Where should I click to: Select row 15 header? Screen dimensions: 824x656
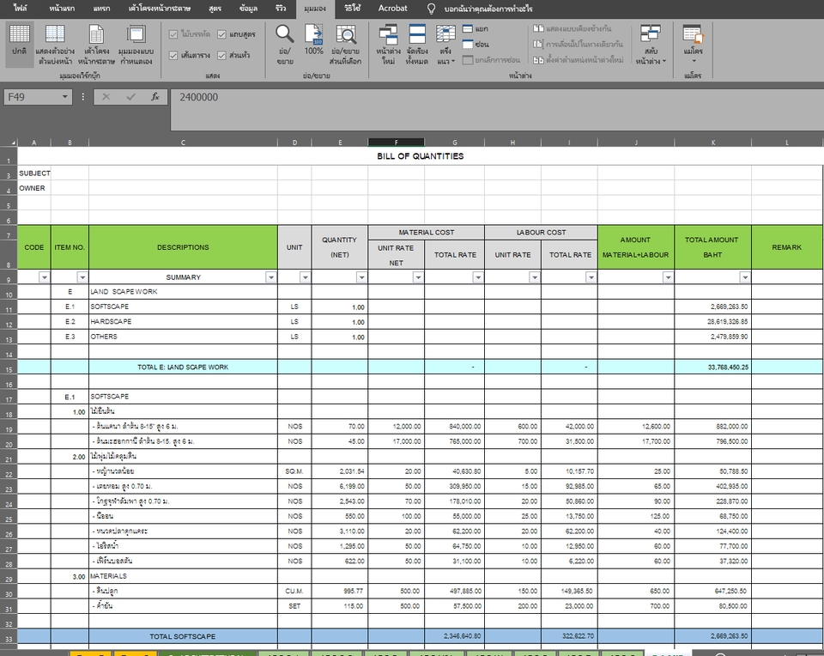(x=9, y=367)
